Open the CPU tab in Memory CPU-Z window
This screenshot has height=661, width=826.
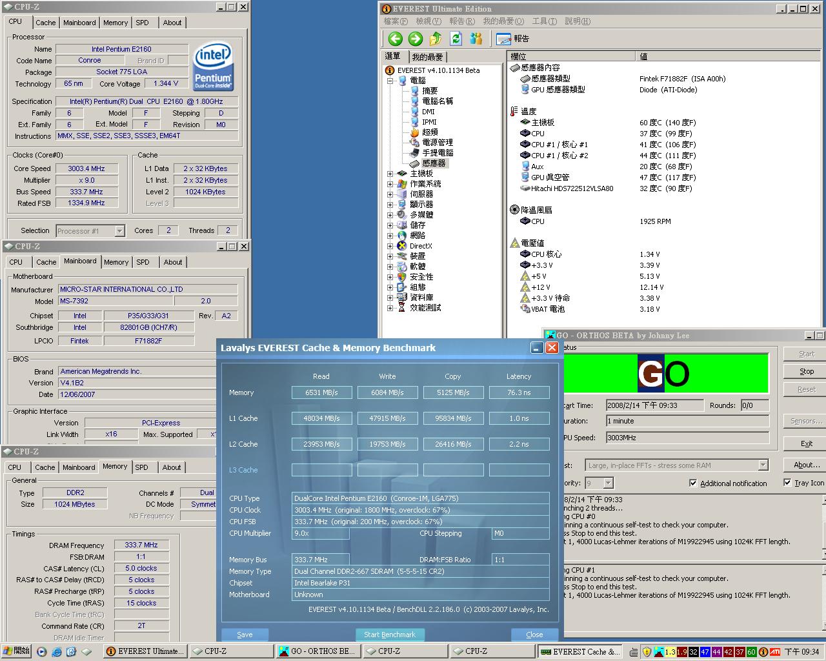tap(15, 467)
